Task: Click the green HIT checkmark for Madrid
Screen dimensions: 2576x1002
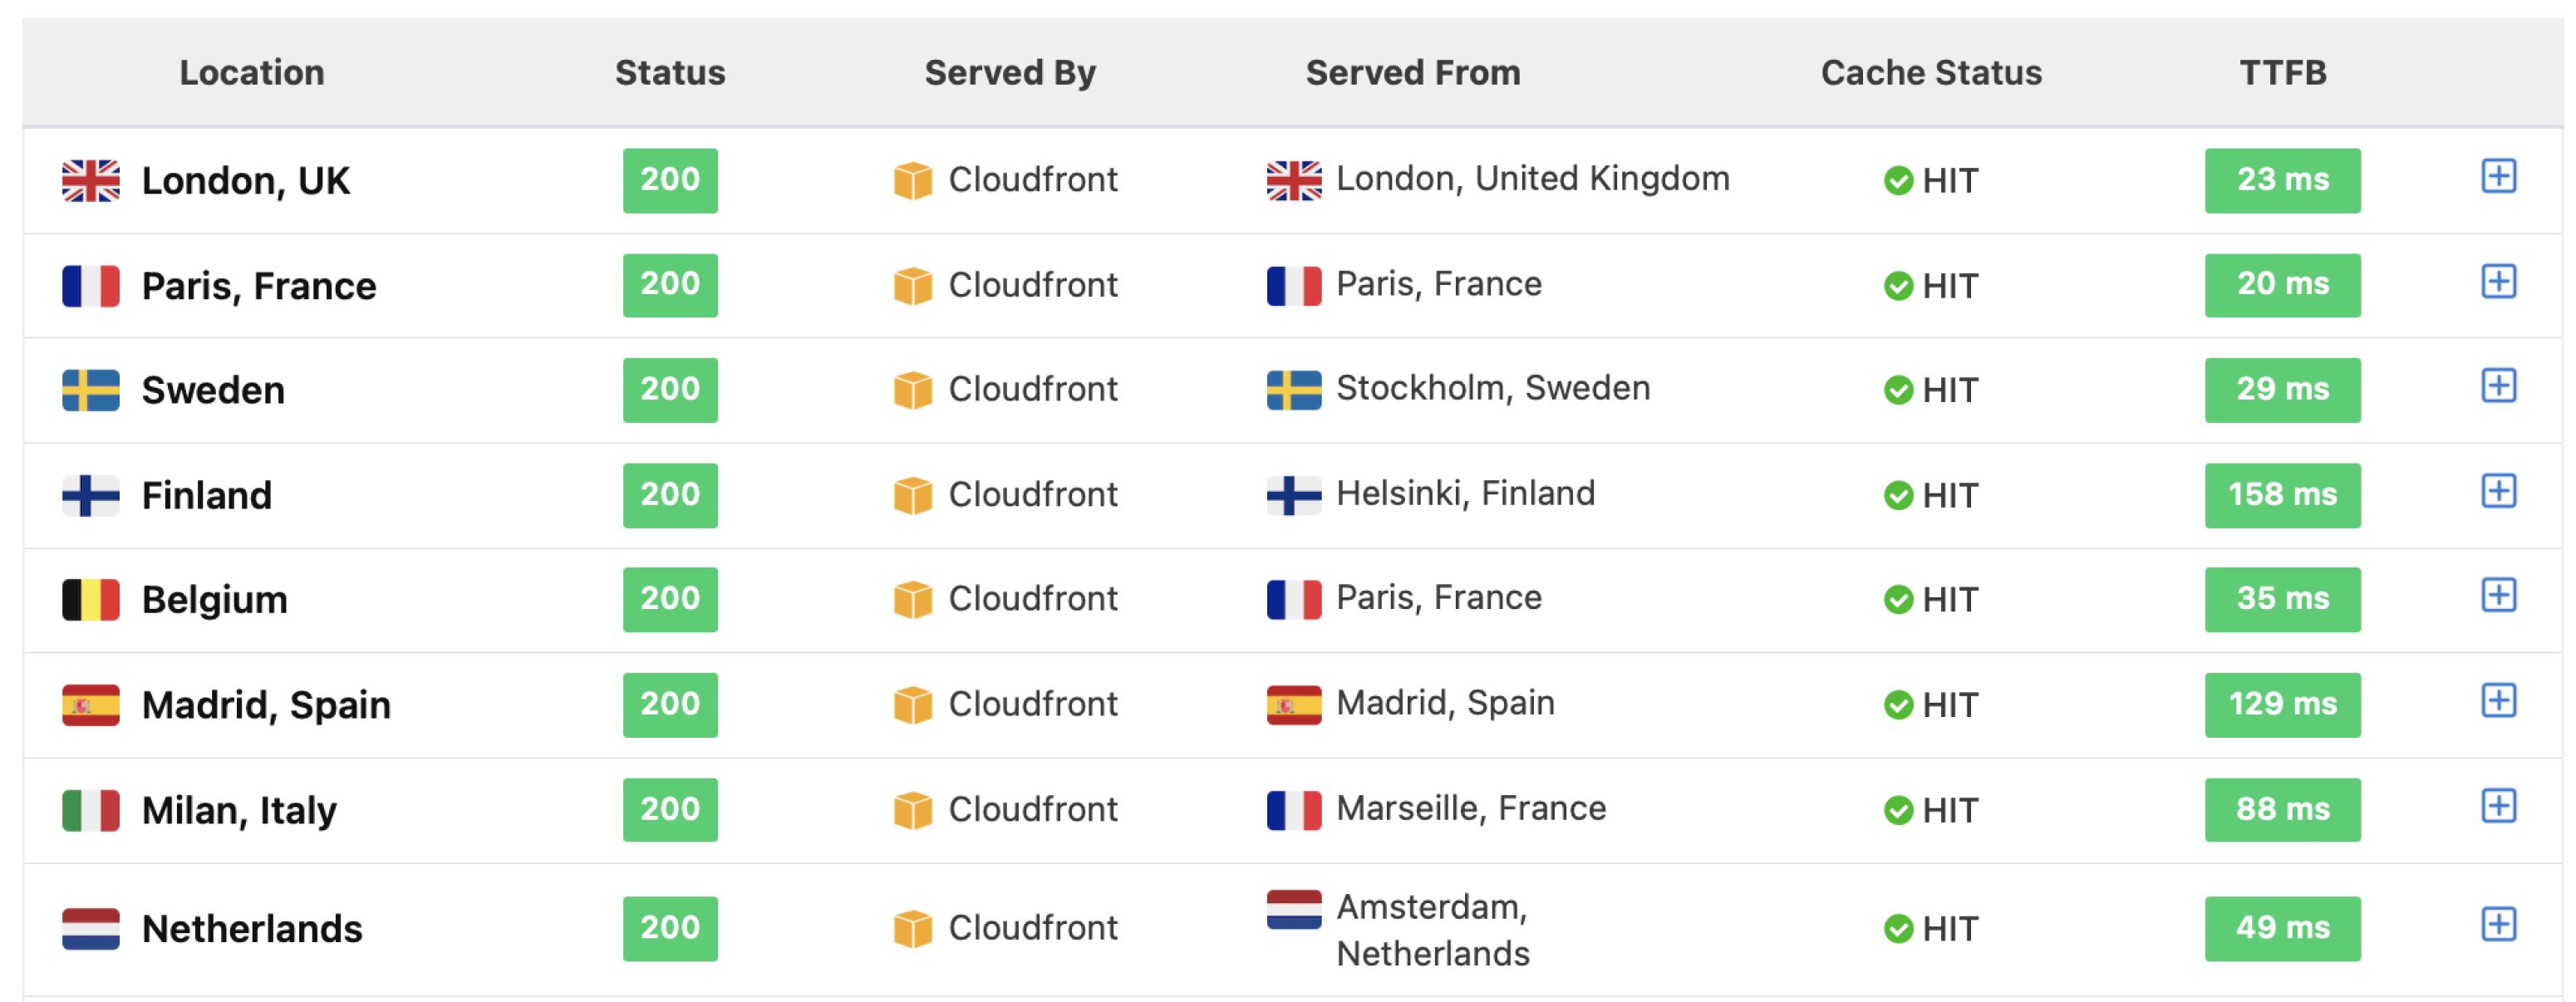Action: [x=1898, y=705]
